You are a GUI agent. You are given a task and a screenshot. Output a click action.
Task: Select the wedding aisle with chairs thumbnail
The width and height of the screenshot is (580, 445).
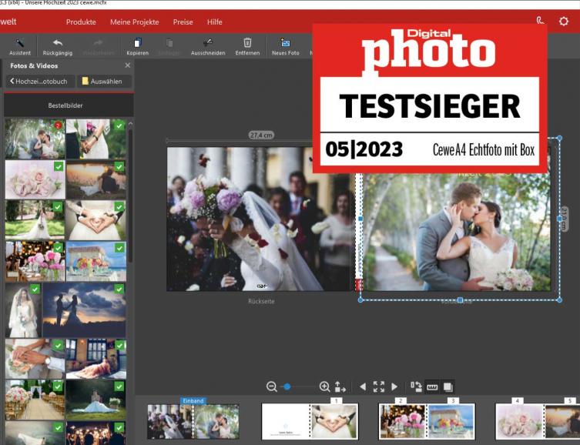35,400
